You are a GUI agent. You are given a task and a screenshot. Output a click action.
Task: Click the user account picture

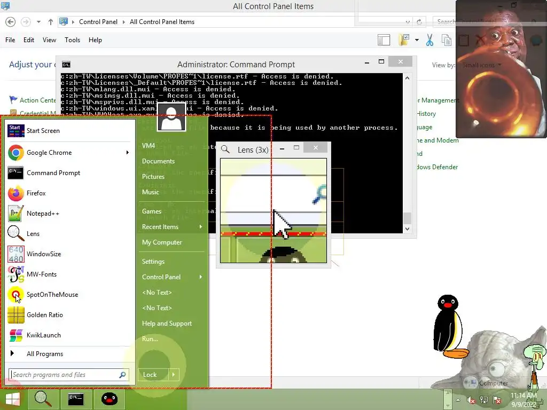(171, 117)
